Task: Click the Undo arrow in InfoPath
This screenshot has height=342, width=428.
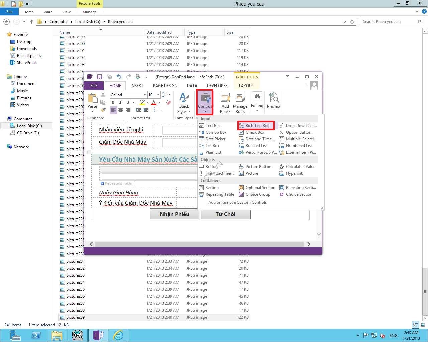Action: (119, 77)
